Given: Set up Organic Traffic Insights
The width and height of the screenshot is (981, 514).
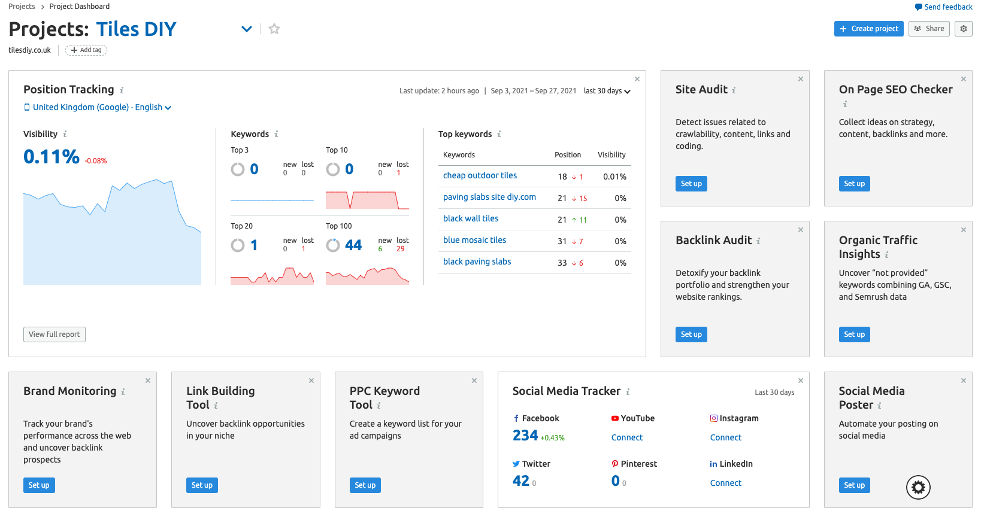Looking at the screenshot, I should point(855,334).
